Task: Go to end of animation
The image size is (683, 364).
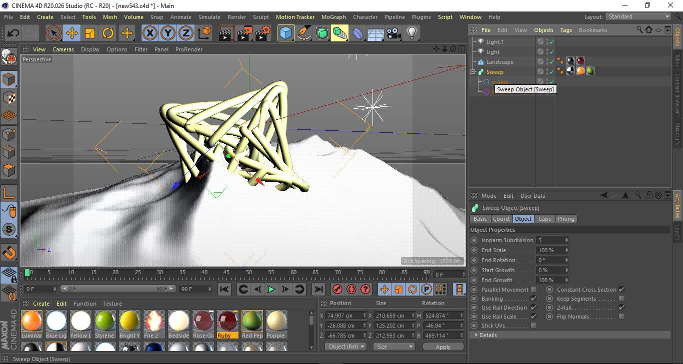Action: pos(318,289)
